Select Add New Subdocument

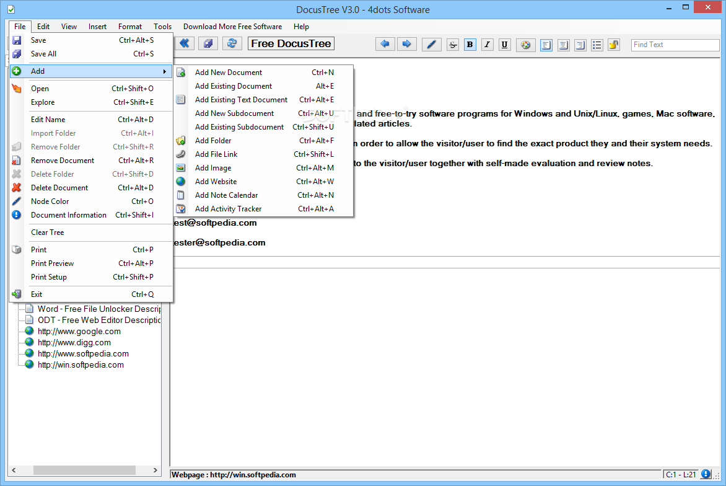[x=264, y=113]
